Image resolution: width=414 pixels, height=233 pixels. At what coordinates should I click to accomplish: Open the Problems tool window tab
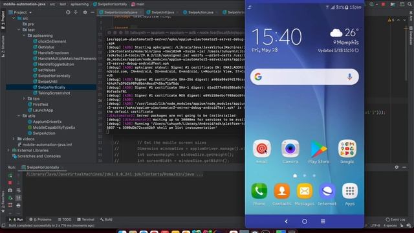click(x=40, y=219)
